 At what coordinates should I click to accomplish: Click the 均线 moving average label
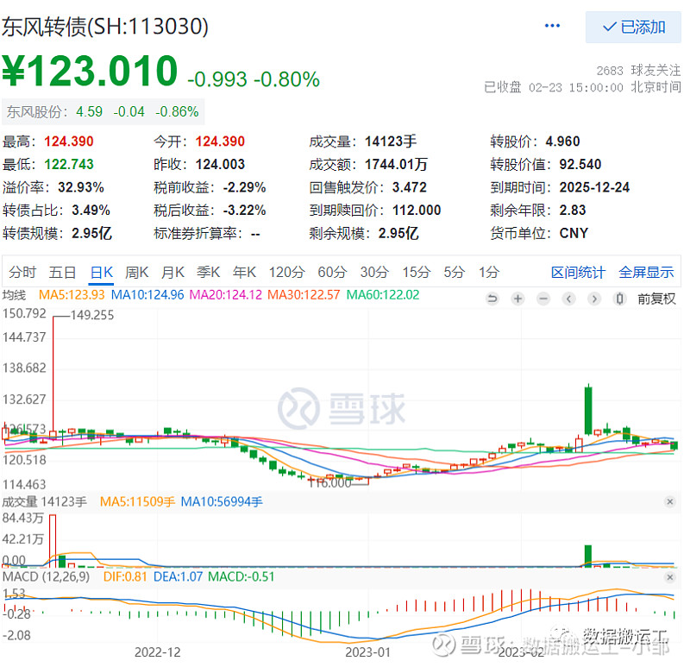(x=14, y=294)
